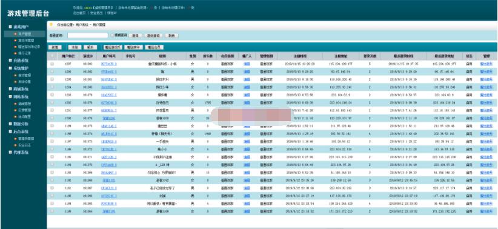Focus the 普通查询 search input field

tap(88, 35)
